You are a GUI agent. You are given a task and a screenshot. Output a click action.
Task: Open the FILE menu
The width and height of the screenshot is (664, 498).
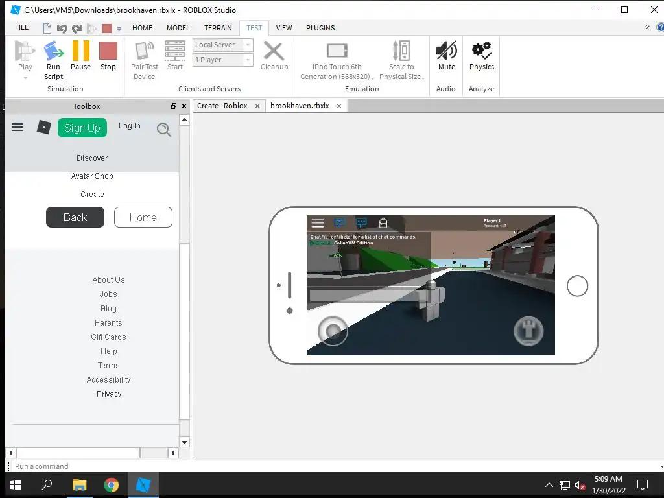(21, 27)
